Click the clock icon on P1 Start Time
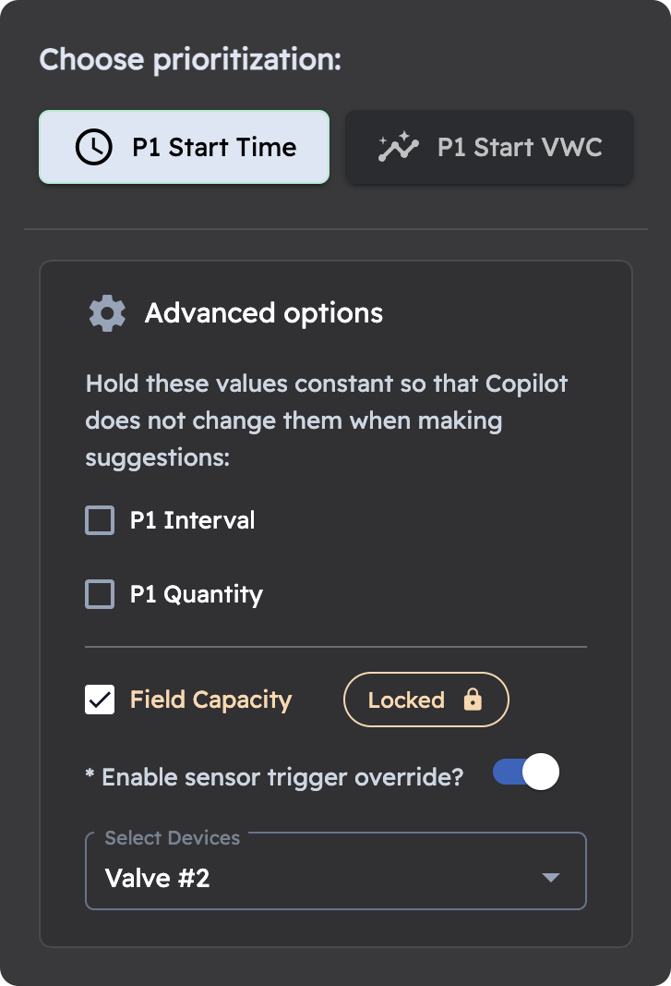 pos(93,148)
